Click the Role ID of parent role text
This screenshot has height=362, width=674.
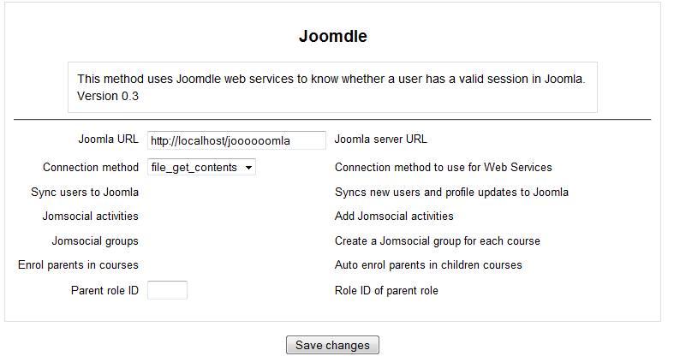coord(386,291)
